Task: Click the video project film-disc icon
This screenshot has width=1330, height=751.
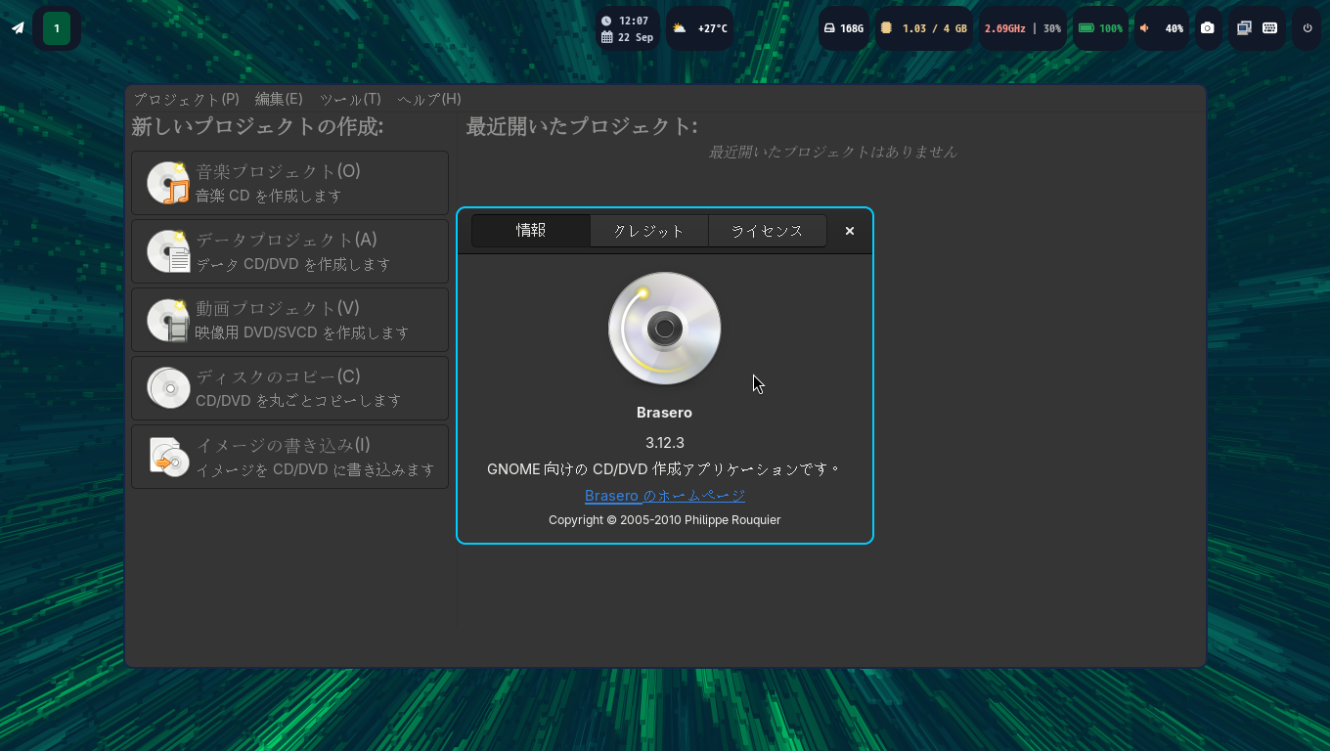Action: click(x=168, y=320)
